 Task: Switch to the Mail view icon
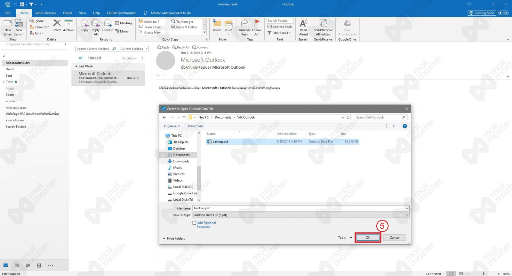[x=6, y=265]
